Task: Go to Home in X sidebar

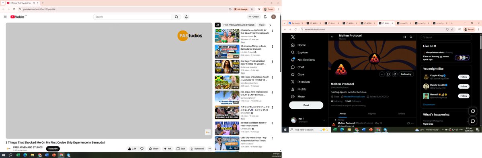Action: [x=298, y=45]
